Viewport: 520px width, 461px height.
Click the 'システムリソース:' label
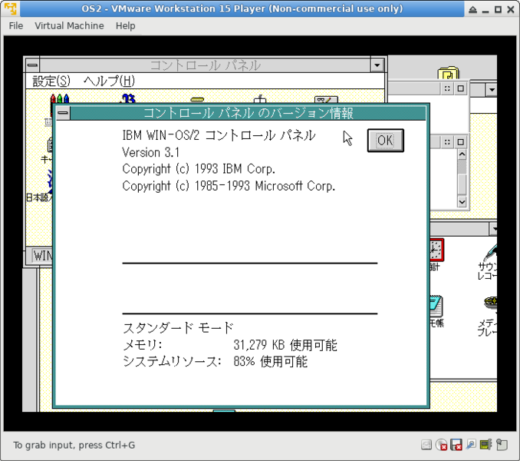coord(172,361)
